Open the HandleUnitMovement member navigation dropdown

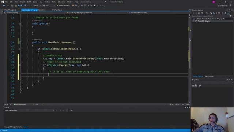click(x=158, y=13)
